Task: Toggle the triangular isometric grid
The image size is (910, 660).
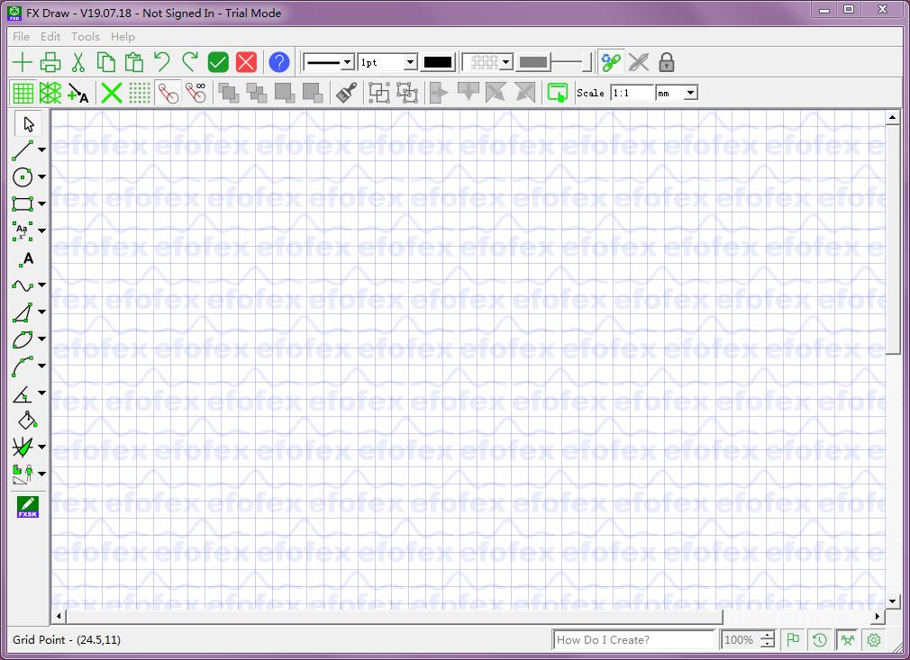Action: (x=50, y=93)
